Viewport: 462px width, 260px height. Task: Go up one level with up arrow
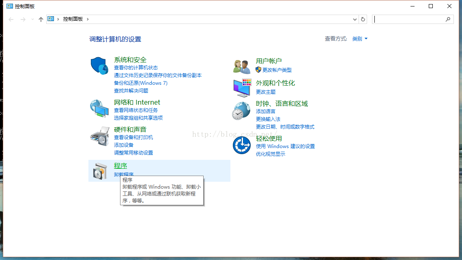(41, 19)
